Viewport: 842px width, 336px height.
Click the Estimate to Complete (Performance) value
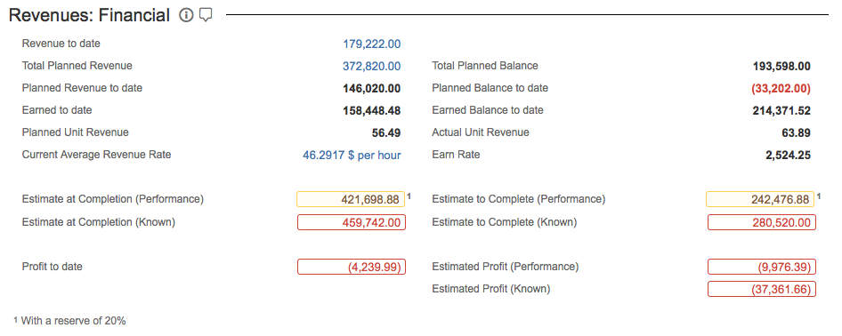(760, 199)
